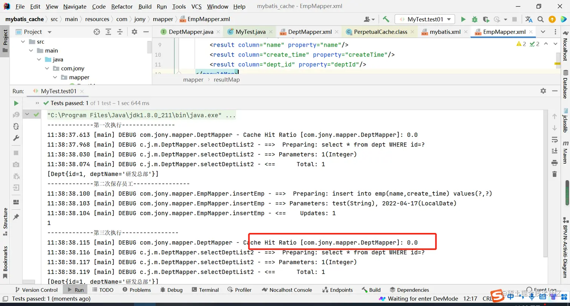
Task: Toggle the Maven tool window
Action: coord(565,152)
